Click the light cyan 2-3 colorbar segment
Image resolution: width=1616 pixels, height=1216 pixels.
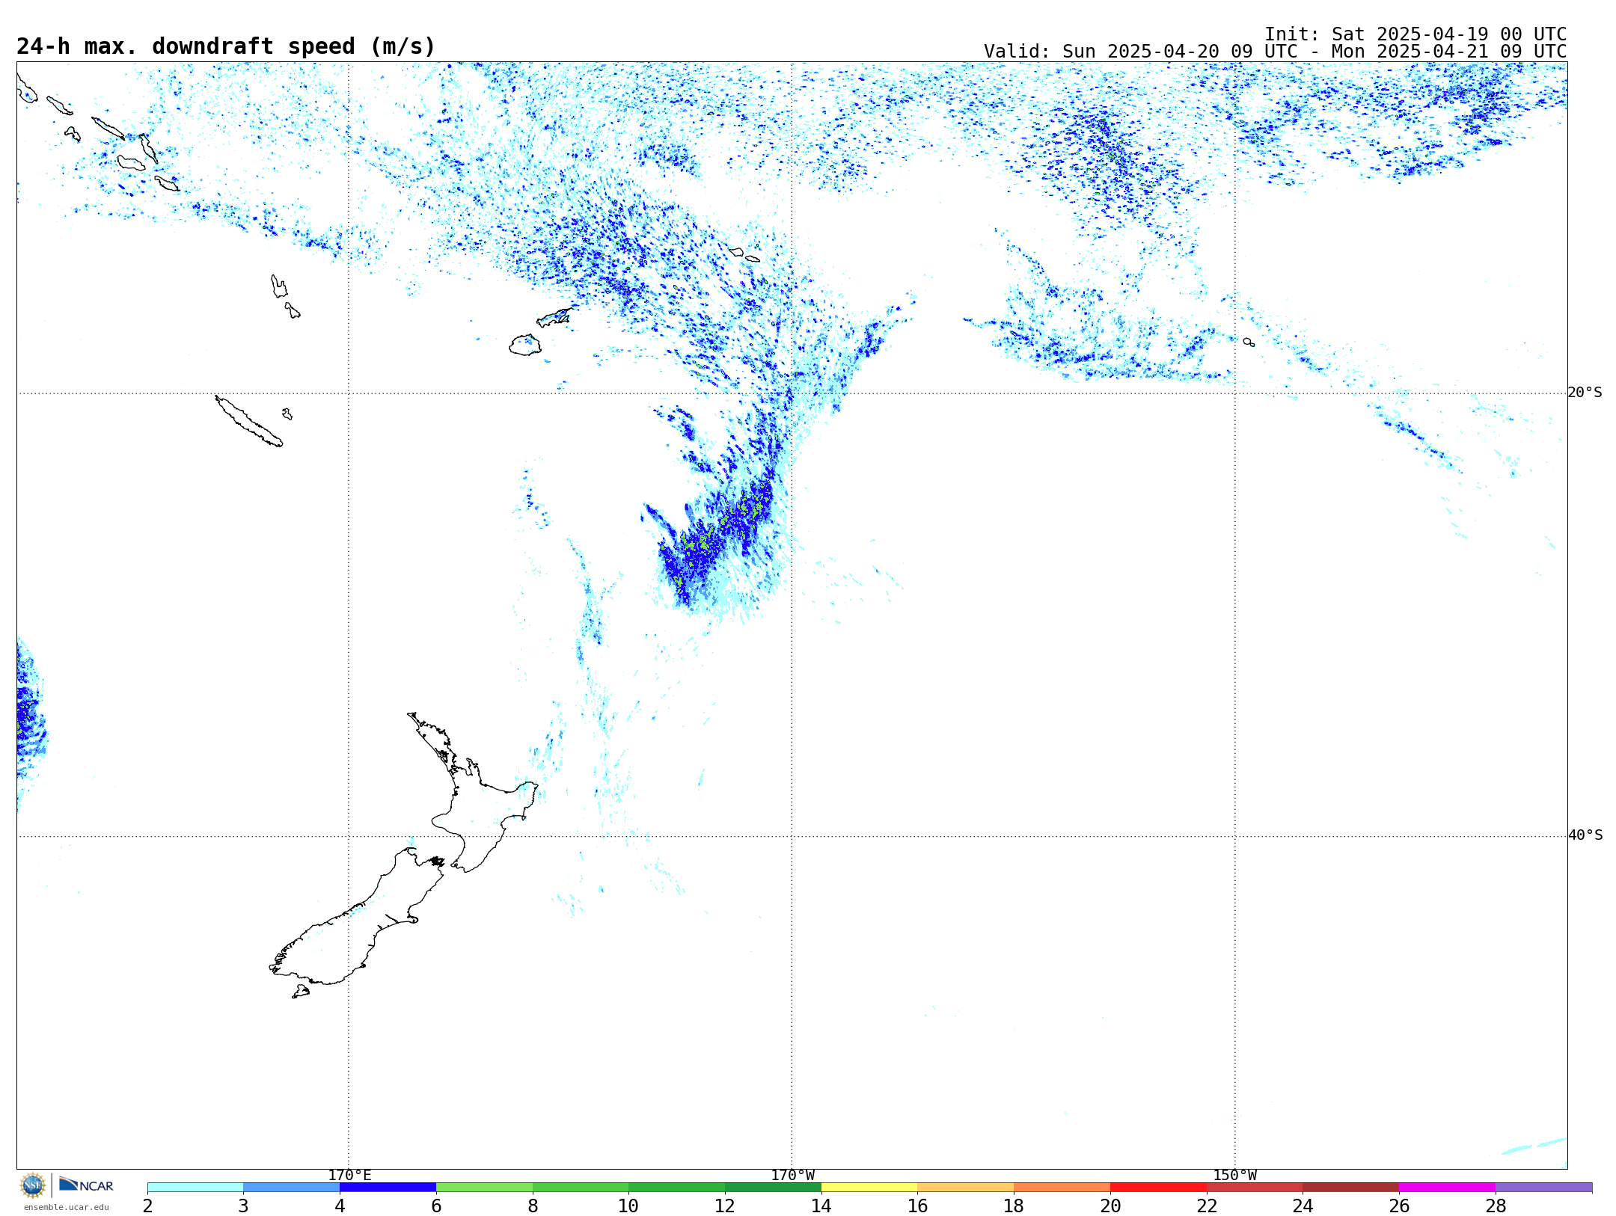195,1188
